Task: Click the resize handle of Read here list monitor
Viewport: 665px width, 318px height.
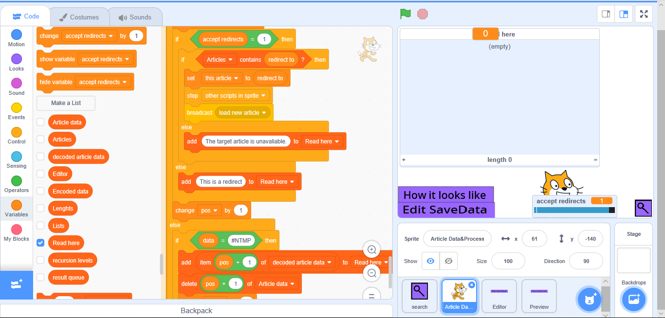Action: tap(595, 160)
